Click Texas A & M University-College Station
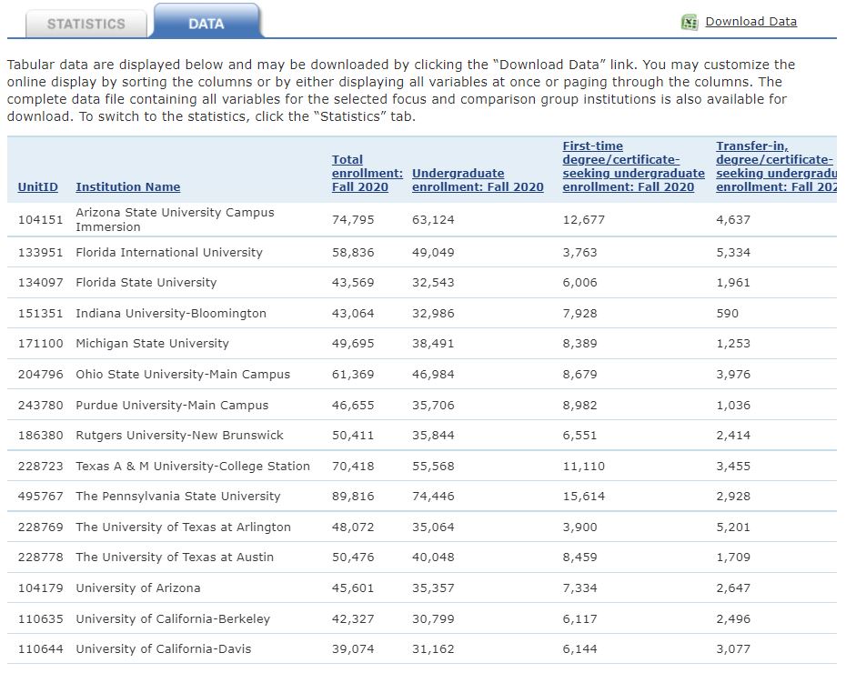 point(193,466)
